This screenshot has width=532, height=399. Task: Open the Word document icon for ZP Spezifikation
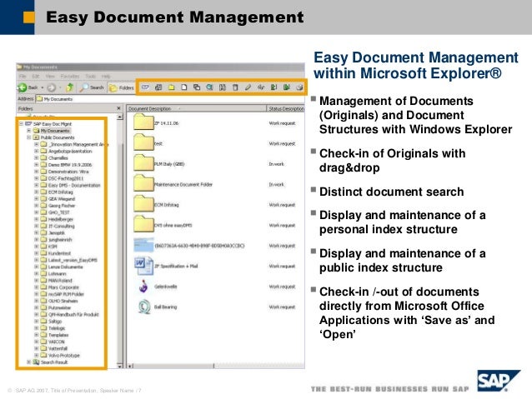(143, 266)
